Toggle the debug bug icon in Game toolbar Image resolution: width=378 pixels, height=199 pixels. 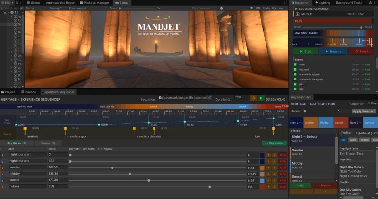(x=221, y=8)
